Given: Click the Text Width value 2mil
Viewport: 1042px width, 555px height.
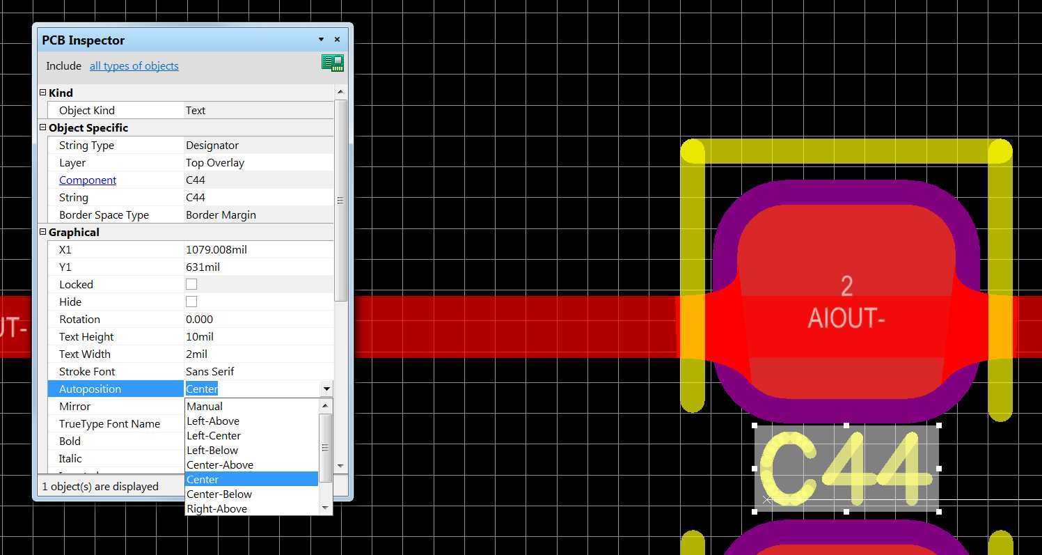Looking at the screenshot, I should pyautogui.click(x=196, y=354).
